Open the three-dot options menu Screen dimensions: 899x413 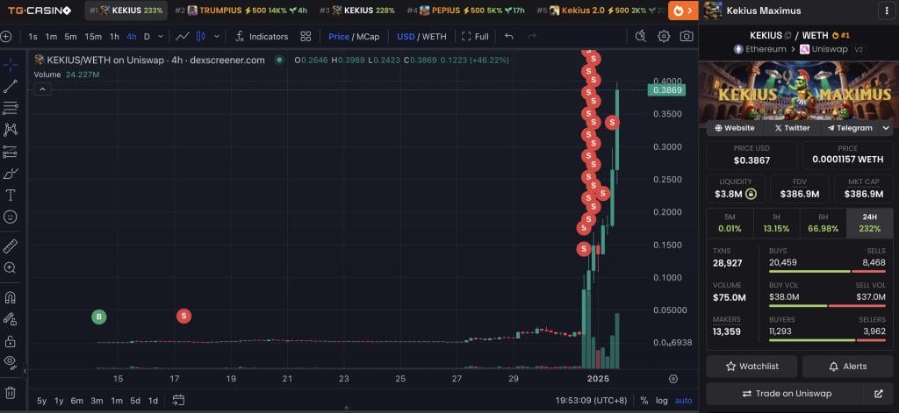tap(888, 11)
